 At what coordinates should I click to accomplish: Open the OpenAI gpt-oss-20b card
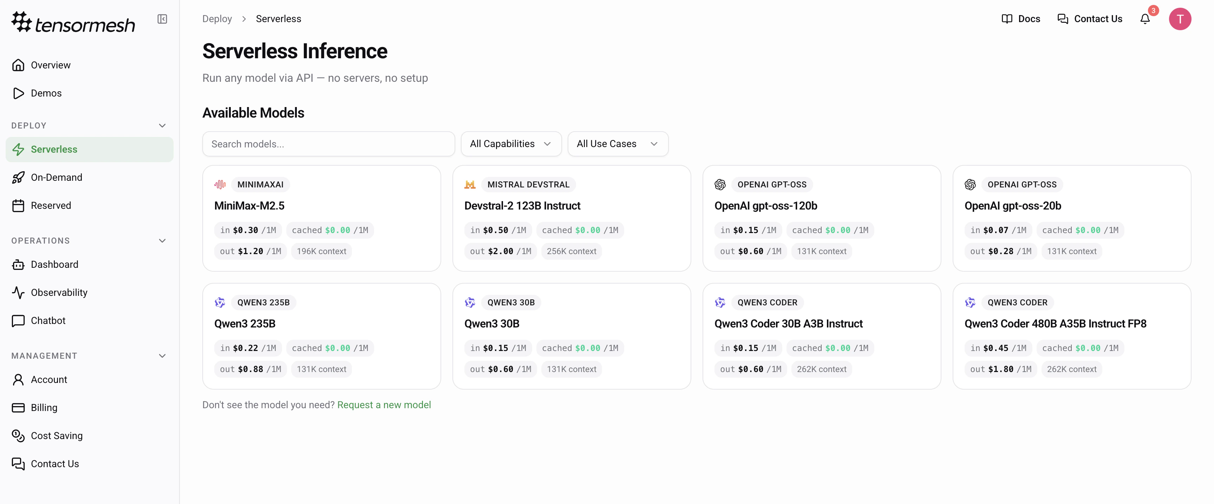(1072, 218)
